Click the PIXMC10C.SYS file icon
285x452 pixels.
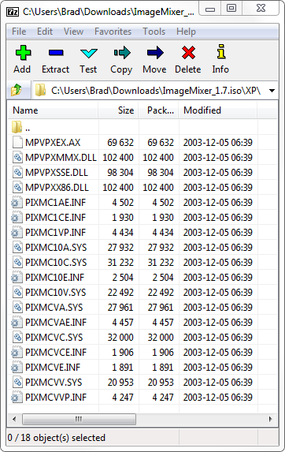[17, 262]
